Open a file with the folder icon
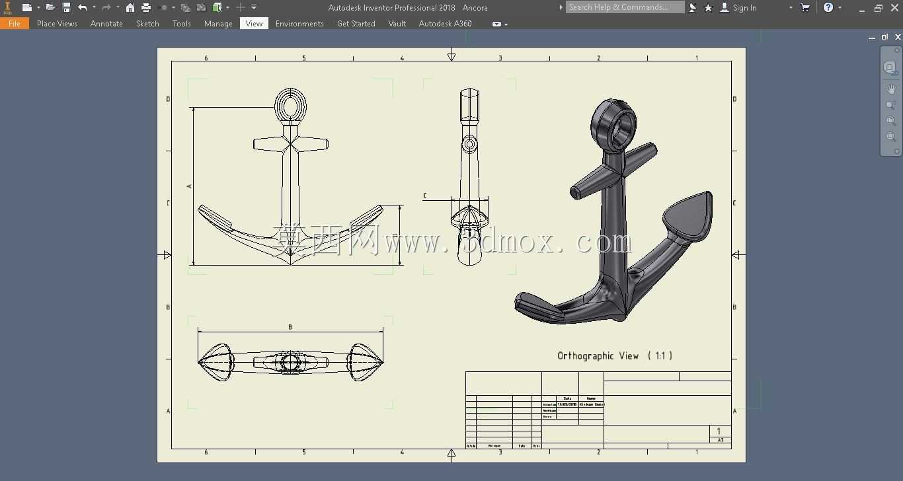The image size is (903, 481). (50, 7)
